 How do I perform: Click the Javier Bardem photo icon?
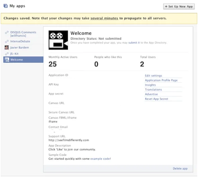(x=7, y=47)
